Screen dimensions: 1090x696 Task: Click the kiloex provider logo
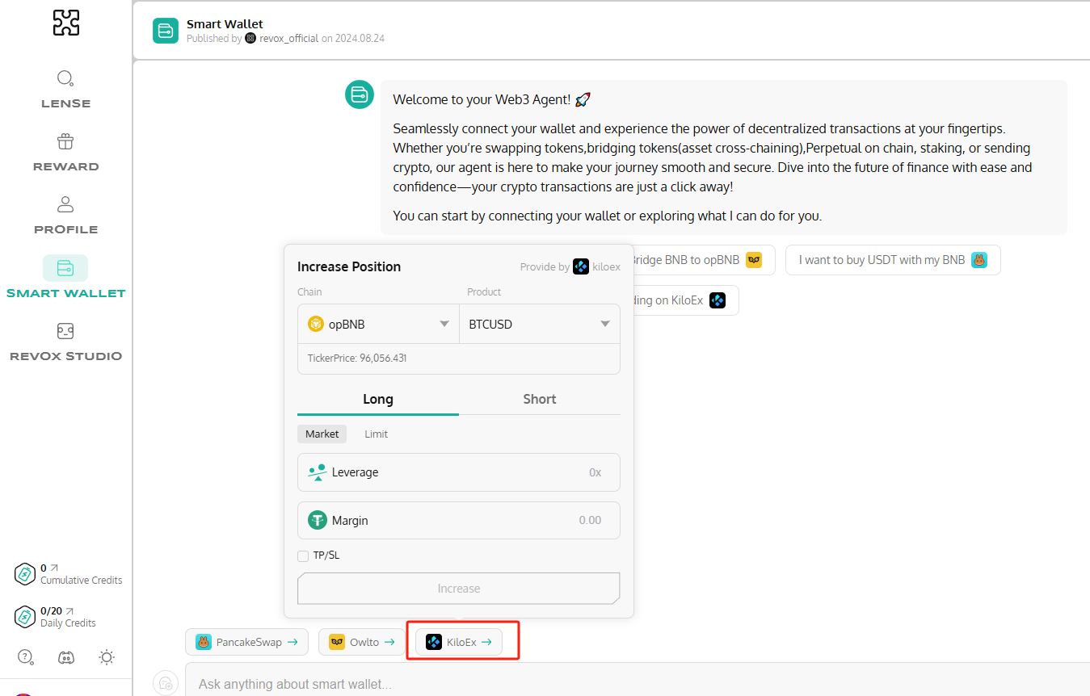click(x=581, y=266)
